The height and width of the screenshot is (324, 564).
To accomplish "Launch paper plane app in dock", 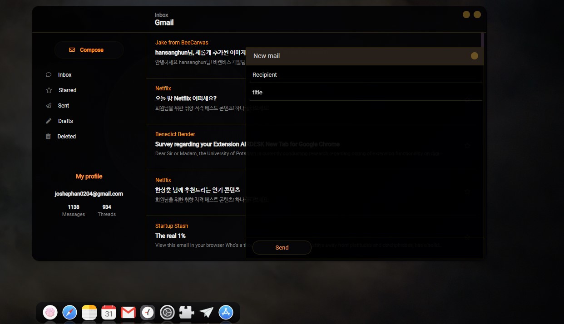I will [206, 312].
